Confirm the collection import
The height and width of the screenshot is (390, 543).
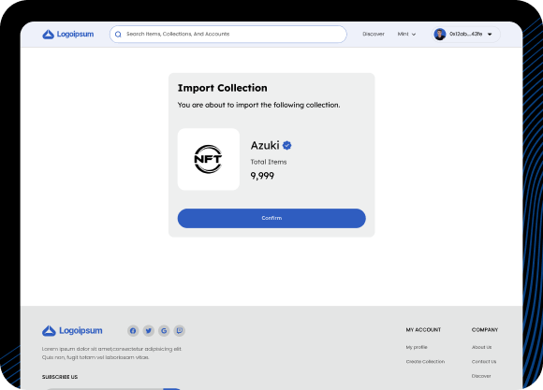271,218
